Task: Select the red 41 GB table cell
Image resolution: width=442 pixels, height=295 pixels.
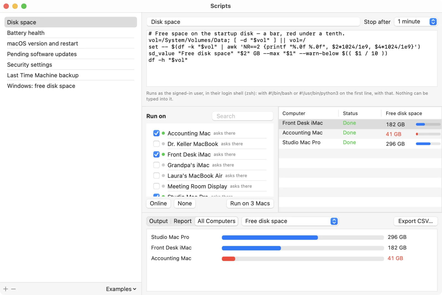Action: click(394, 134)
